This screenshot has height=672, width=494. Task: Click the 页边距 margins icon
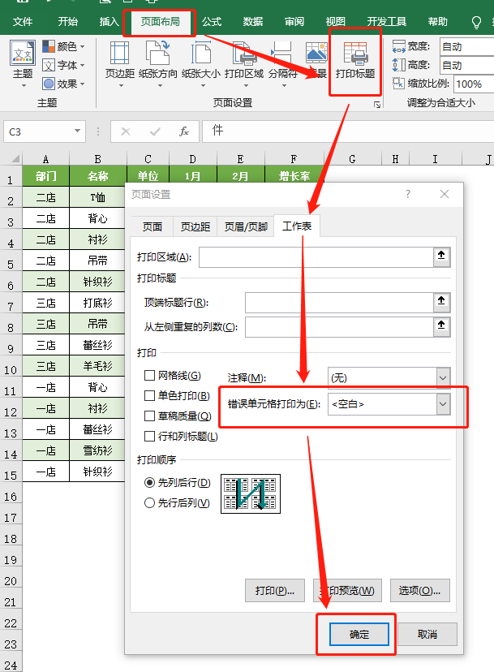point(119,54)
